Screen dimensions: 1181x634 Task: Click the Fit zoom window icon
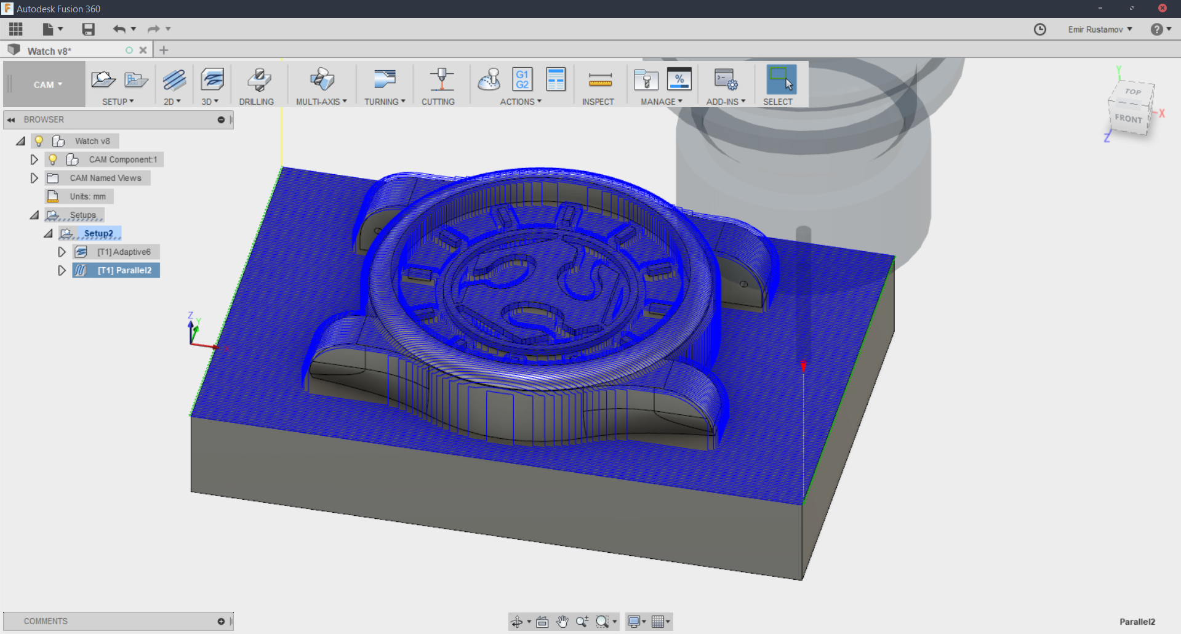(603, 622)
